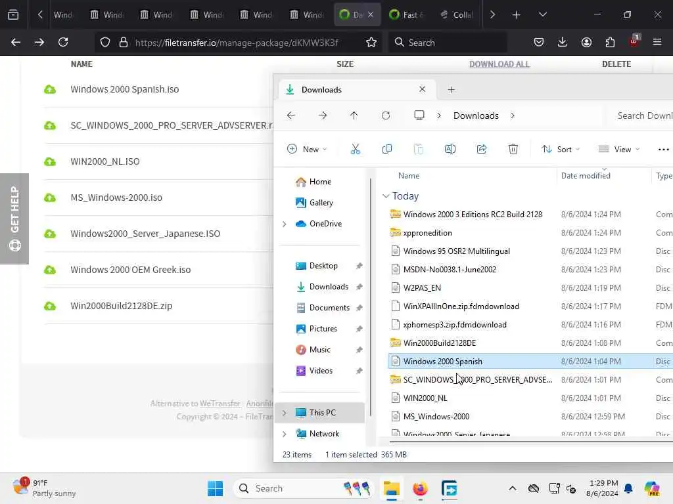Open See more options in Explorer toolbar

point(663,149)
